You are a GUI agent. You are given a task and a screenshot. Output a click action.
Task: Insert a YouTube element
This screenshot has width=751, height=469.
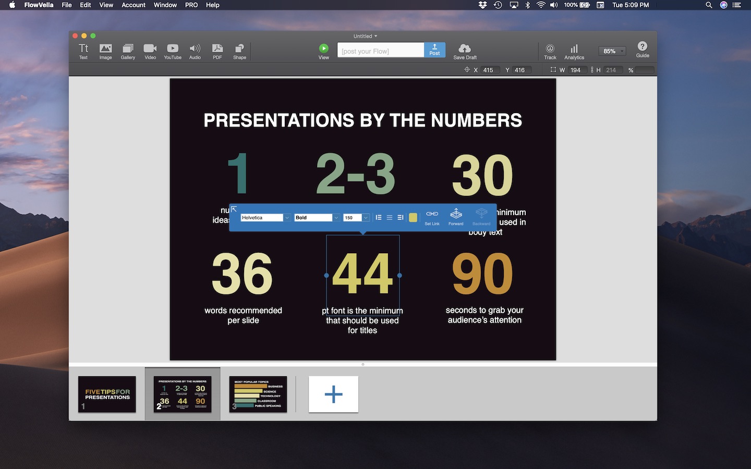(173, 51)
